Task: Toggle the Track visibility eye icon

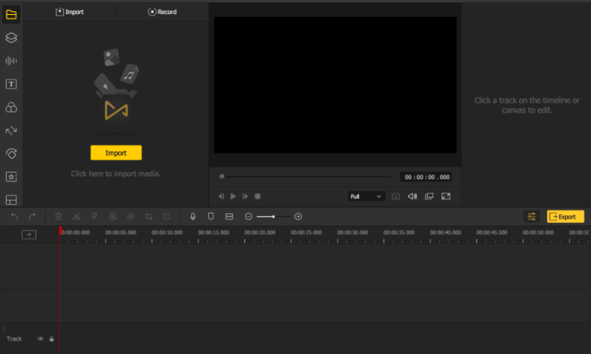Action: [41, 339]
